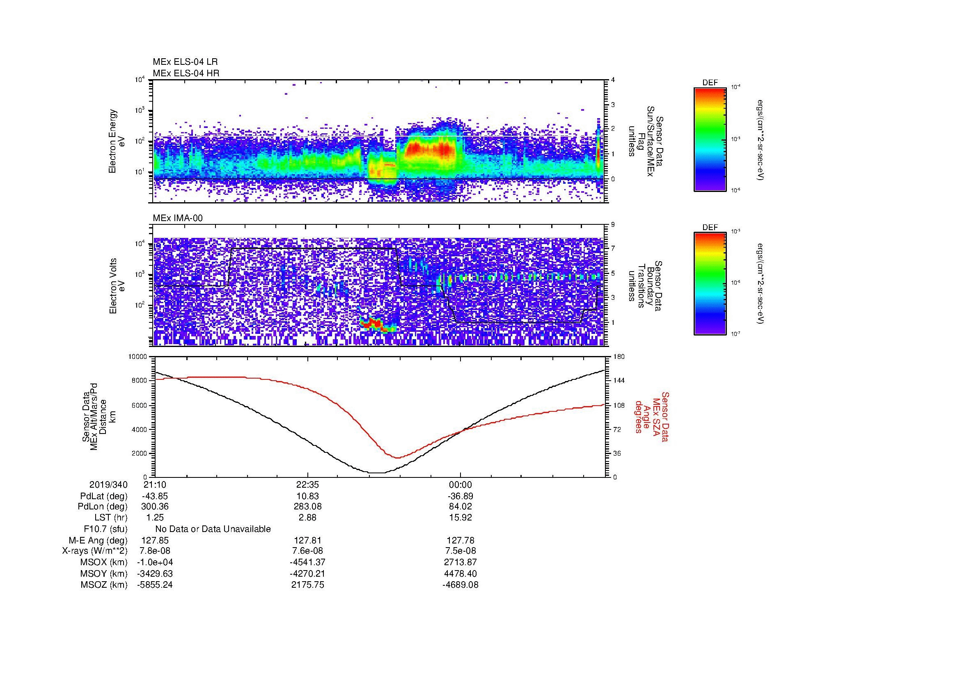
Task: Click the '2019/340' date label
Action: 108,484
